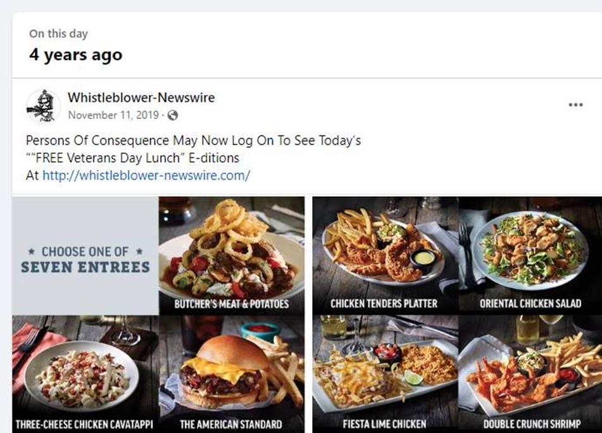Click the 'FREE Veterans Day Lunch' text line
This screenshot has height=433, width=602.
(132, 158)
